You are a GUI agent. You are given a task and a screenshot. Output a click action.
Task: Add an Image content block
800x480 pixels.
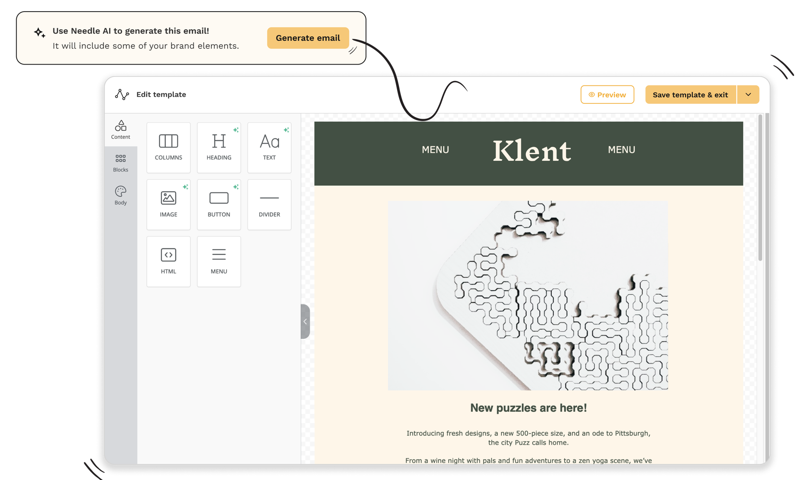click(x=168, y=205)
